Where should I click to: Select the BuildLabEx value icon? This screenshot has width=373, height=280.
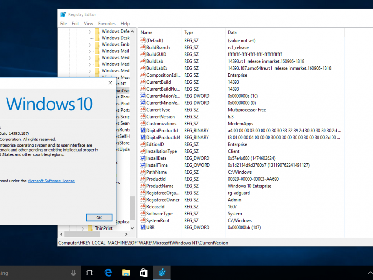click(x=143, y=68)
